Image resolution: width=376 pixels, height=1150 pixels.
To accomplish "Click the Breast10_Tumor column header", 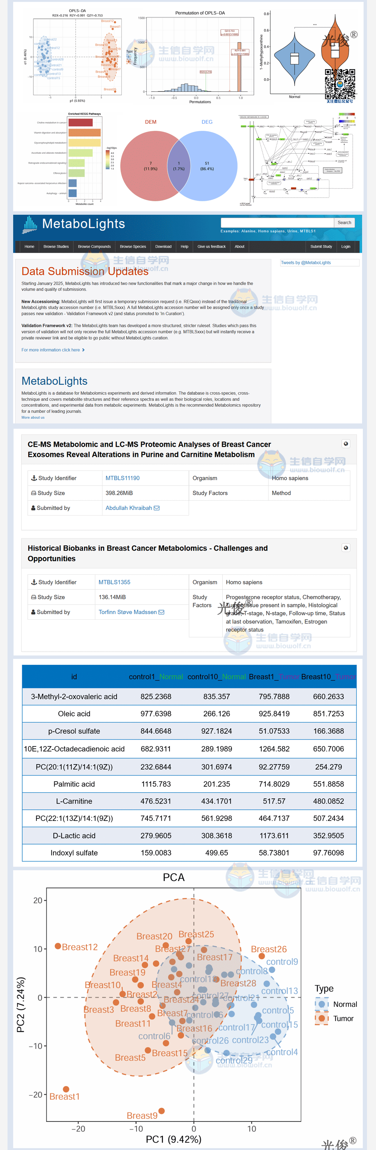I will coord(329,677).
